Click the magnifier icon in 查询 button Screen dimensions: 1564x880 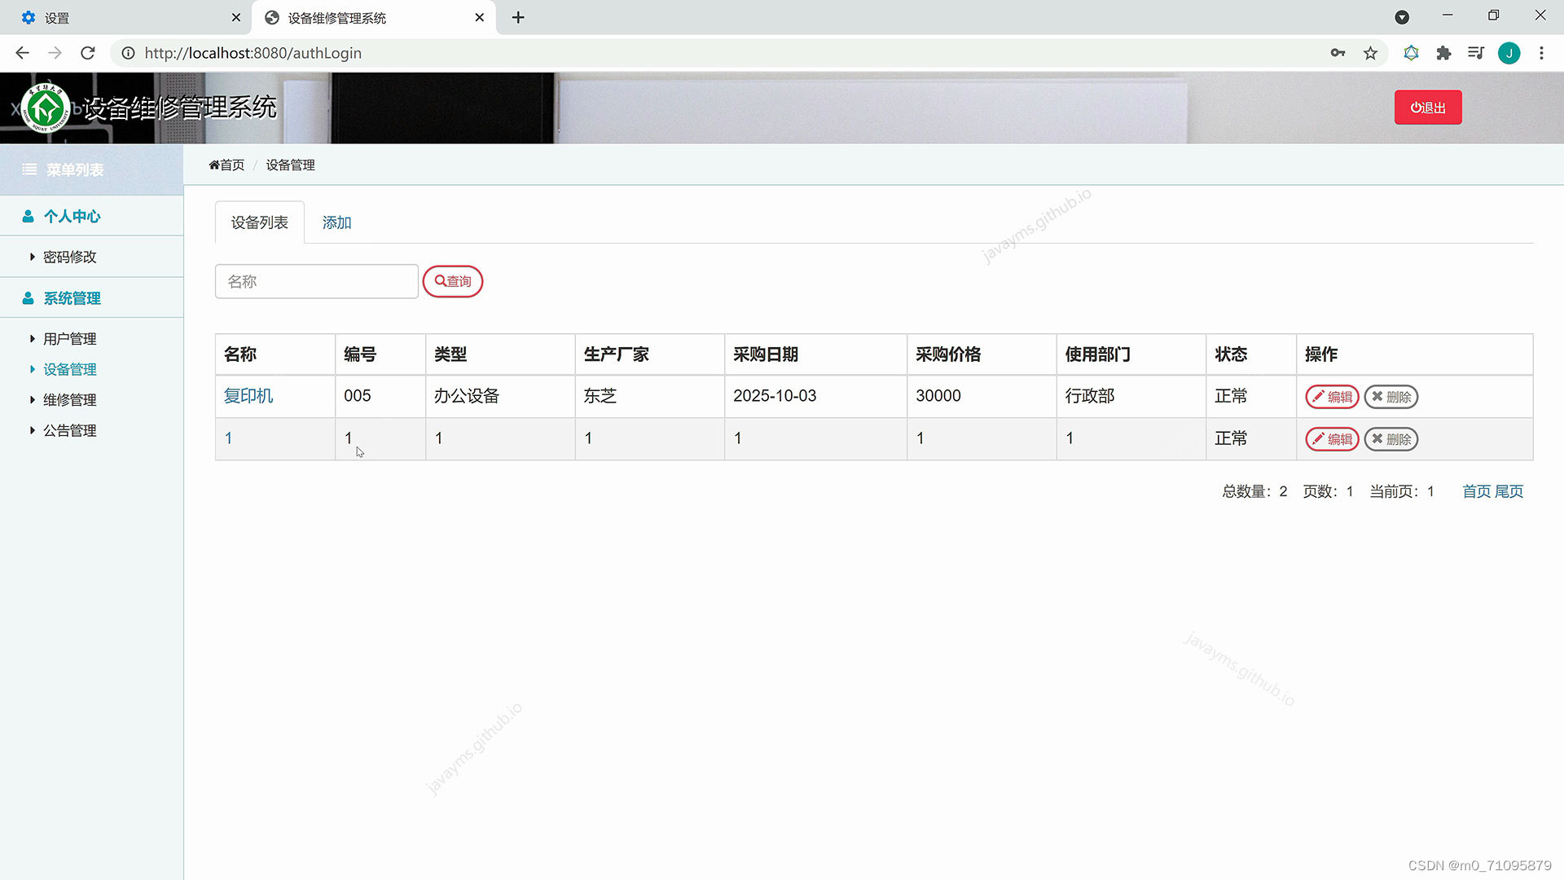pos(440,281)
